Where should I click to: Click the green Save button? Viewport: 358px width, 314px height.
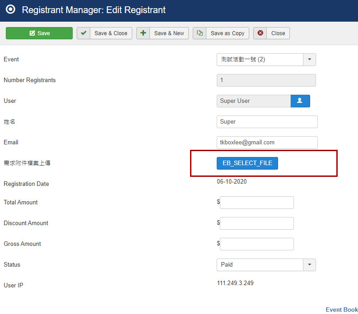[39, 33]
